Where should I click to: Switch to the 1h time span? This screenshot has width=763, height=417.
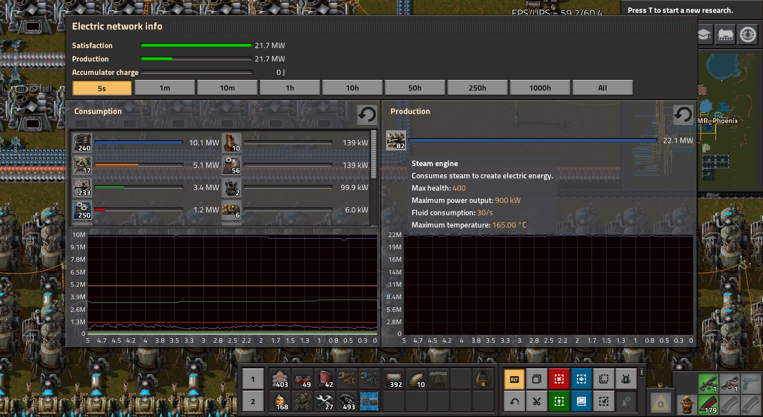coord(290,88)
